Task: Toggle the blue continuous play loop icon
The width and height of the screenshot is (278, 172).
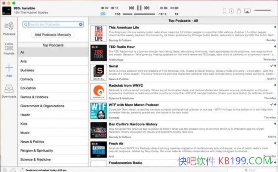Action: pyautogui.click(x=103, y=14)
